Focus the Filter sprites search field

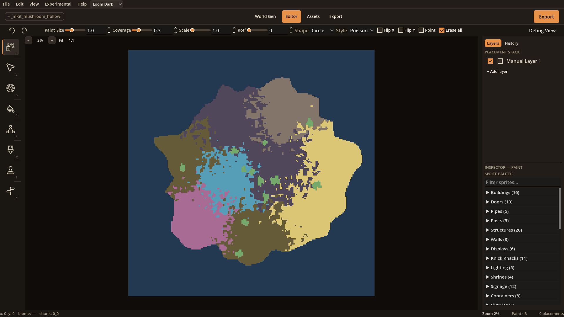523,182
